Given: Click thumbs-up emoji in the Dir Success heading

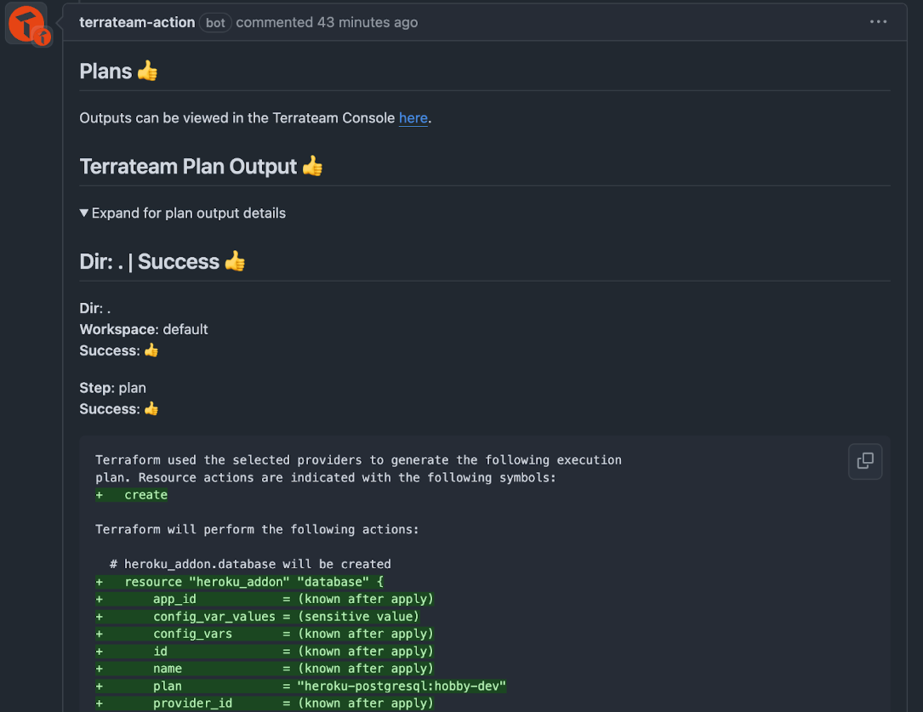Looking at the screenshot, I should [x=235, y=260].
